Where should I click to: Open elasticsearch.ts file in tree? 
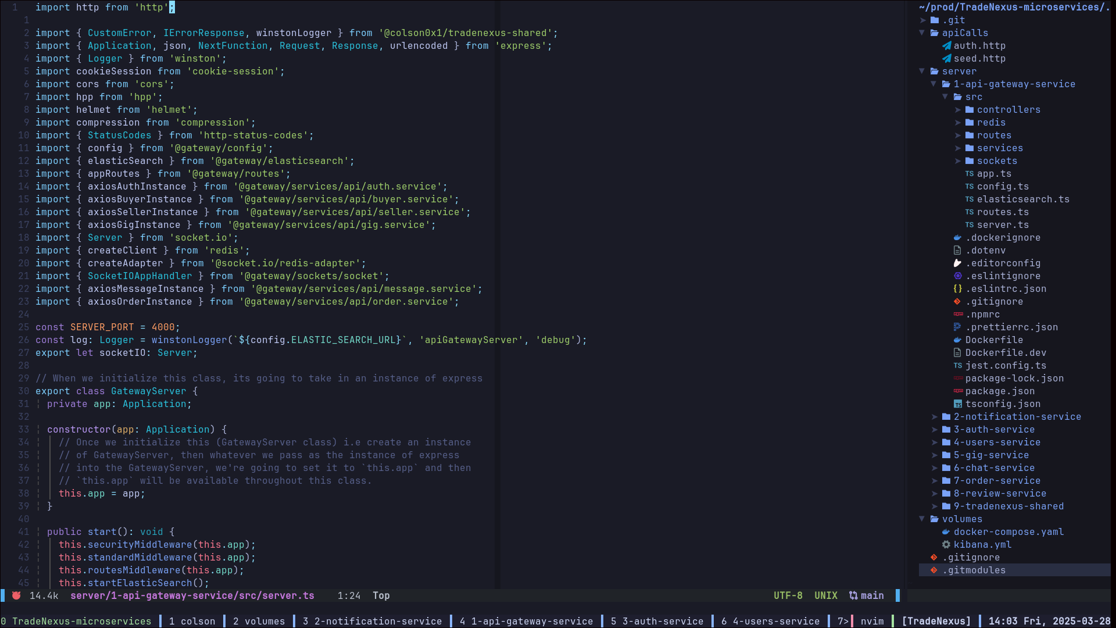click(1022, 199)
